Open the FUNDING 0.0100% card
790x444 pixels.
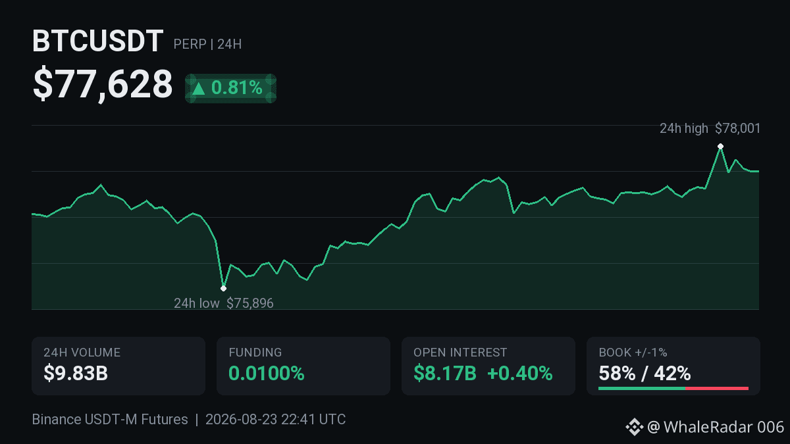303,366
